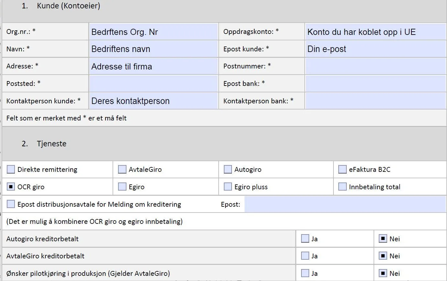Click the Epost bank input field

375,84
